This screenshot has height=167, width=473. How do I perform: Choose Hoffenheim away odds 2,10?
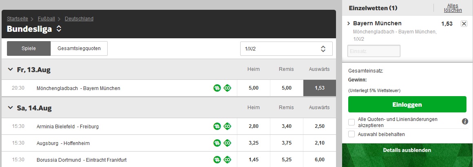319,143
